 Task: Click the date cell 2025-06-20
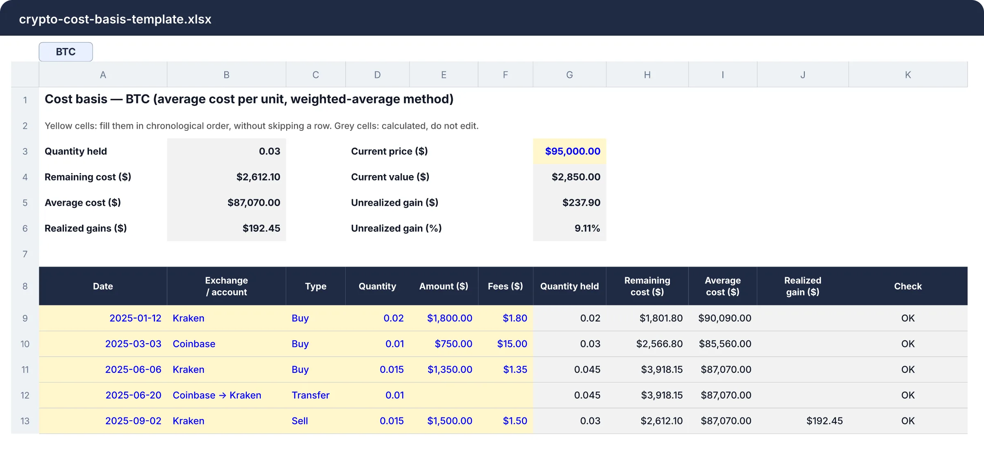[x=103, y=395]
